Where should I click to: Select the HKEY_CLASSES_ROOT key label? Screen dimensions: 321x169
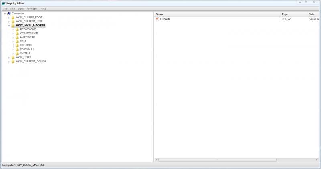[29, 18]
